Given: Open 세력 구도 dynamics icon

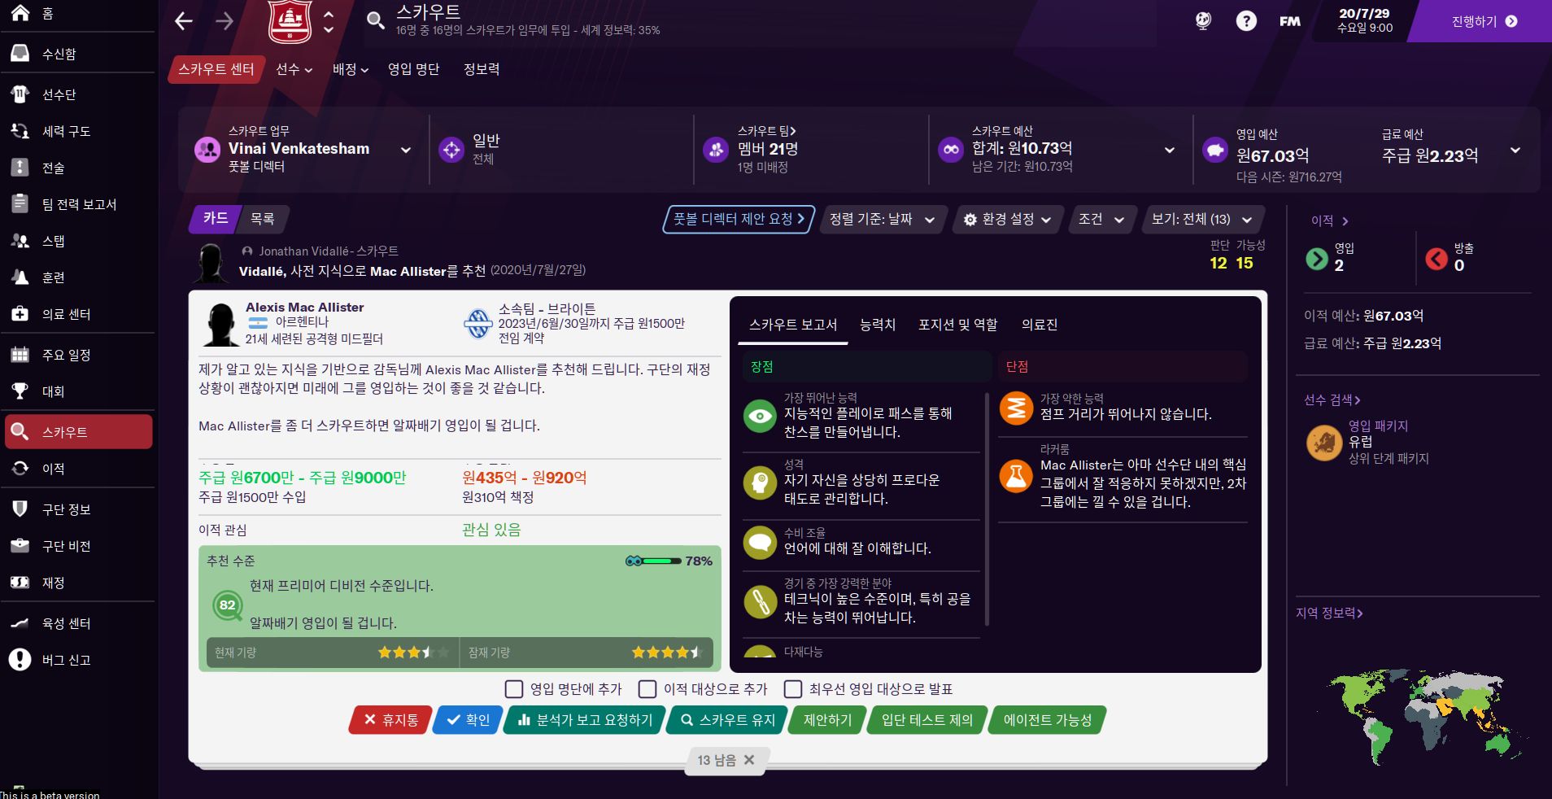Looking at the screenshot, I should 20,131.
